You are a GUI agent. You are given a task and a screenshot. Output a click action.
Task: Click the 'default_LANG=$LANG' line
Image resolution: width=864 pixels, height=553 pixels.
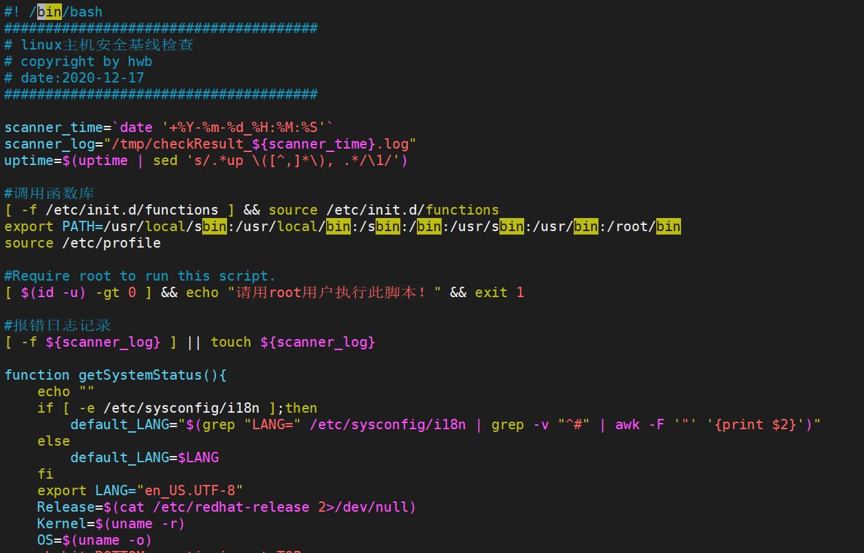click(144, 457)
